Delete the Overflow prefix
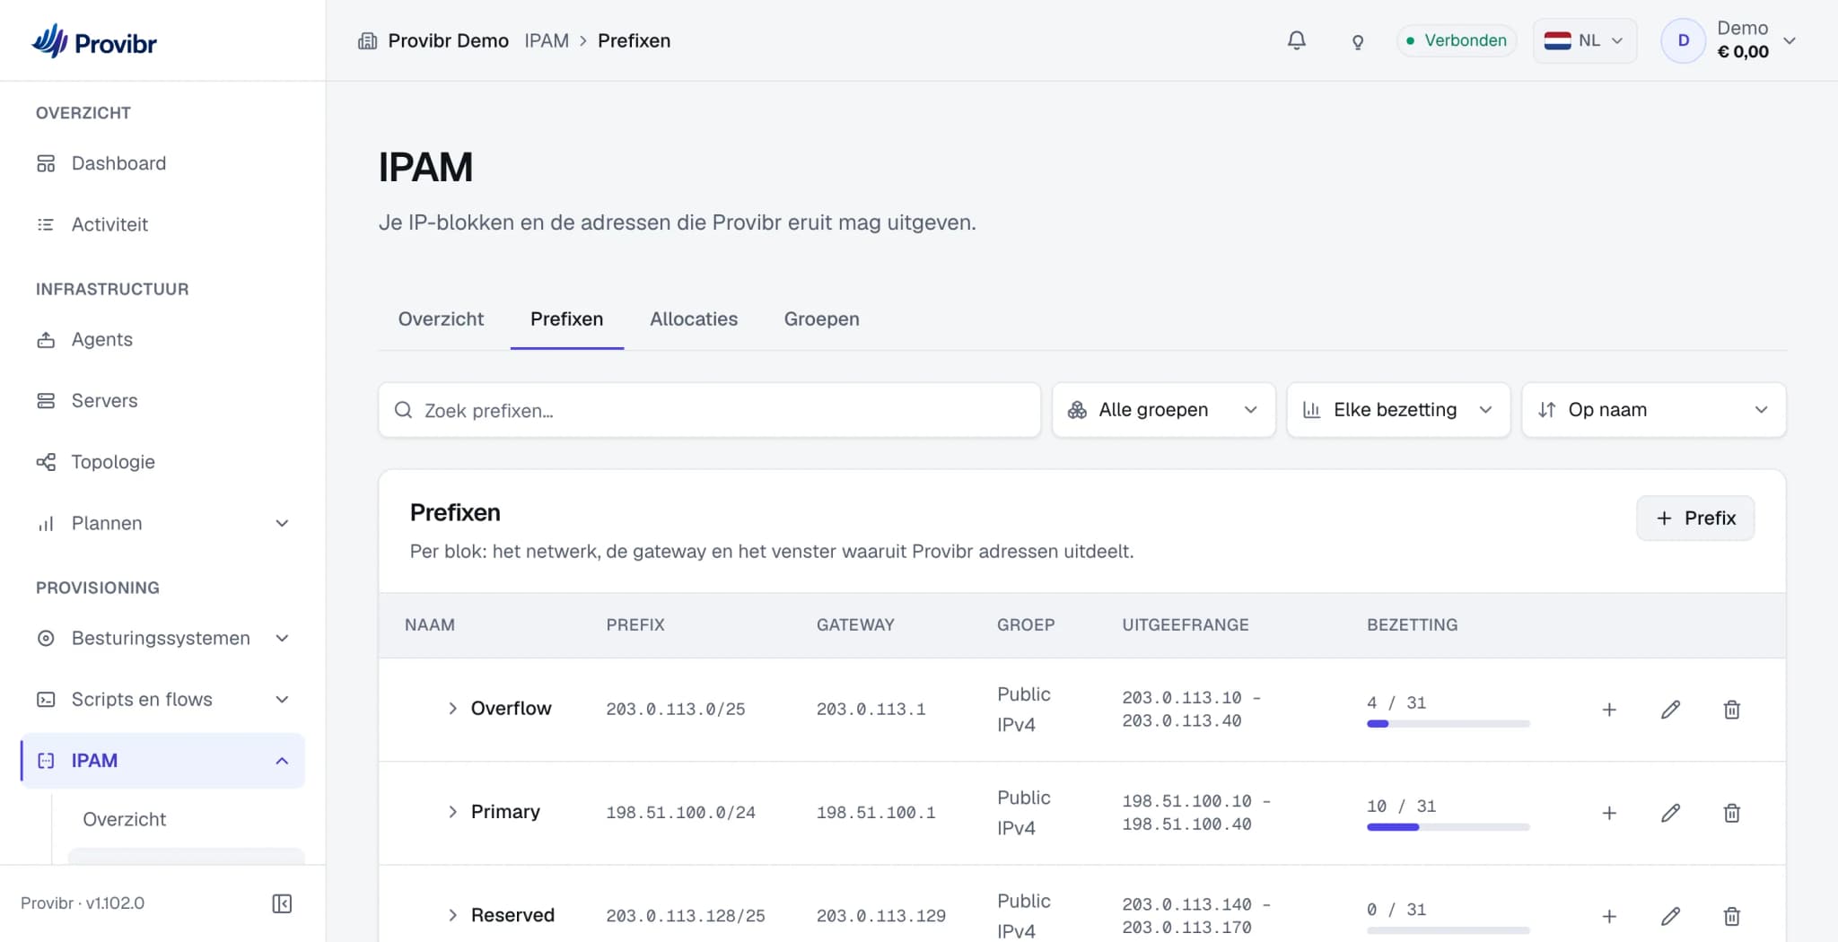Screen dimensions: 1838x942 [x=1732, y=710]
